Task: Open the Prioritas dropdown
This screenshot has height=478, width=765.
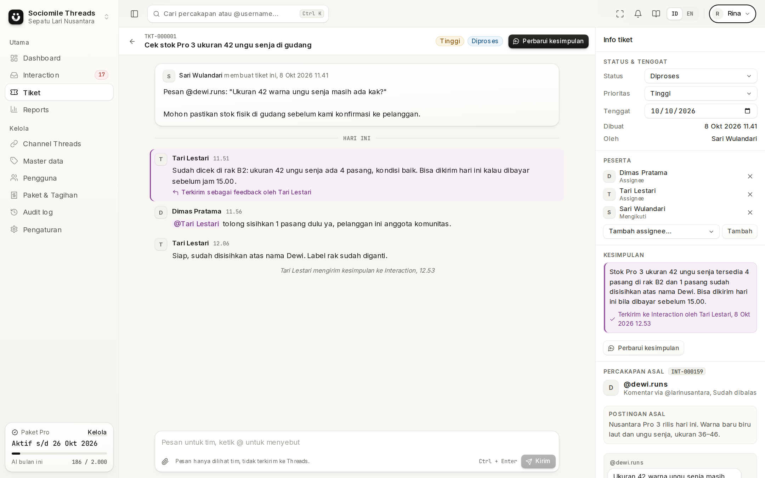Action: pyautogui.click(x=701, y=93)
